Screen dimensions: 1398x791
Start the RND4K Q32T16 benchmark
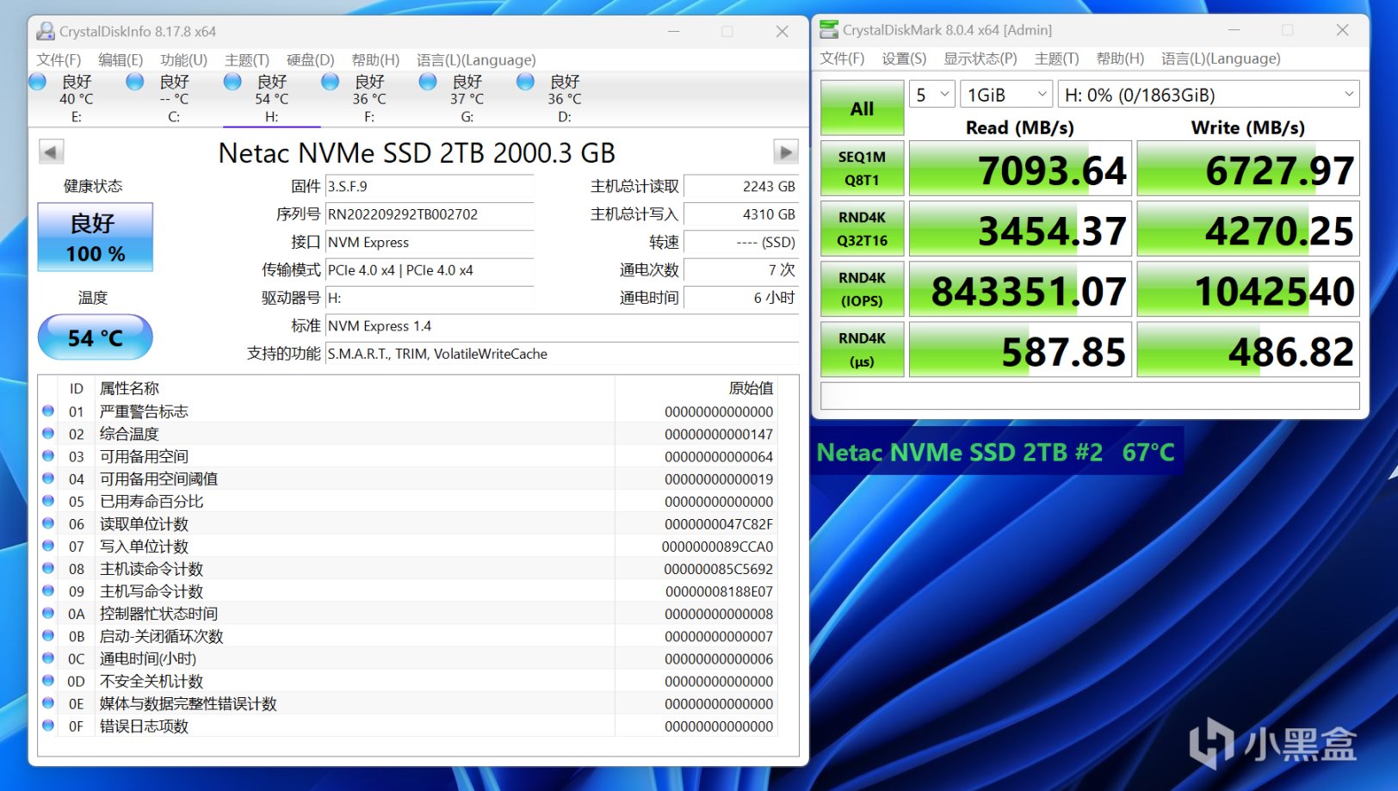862,229
